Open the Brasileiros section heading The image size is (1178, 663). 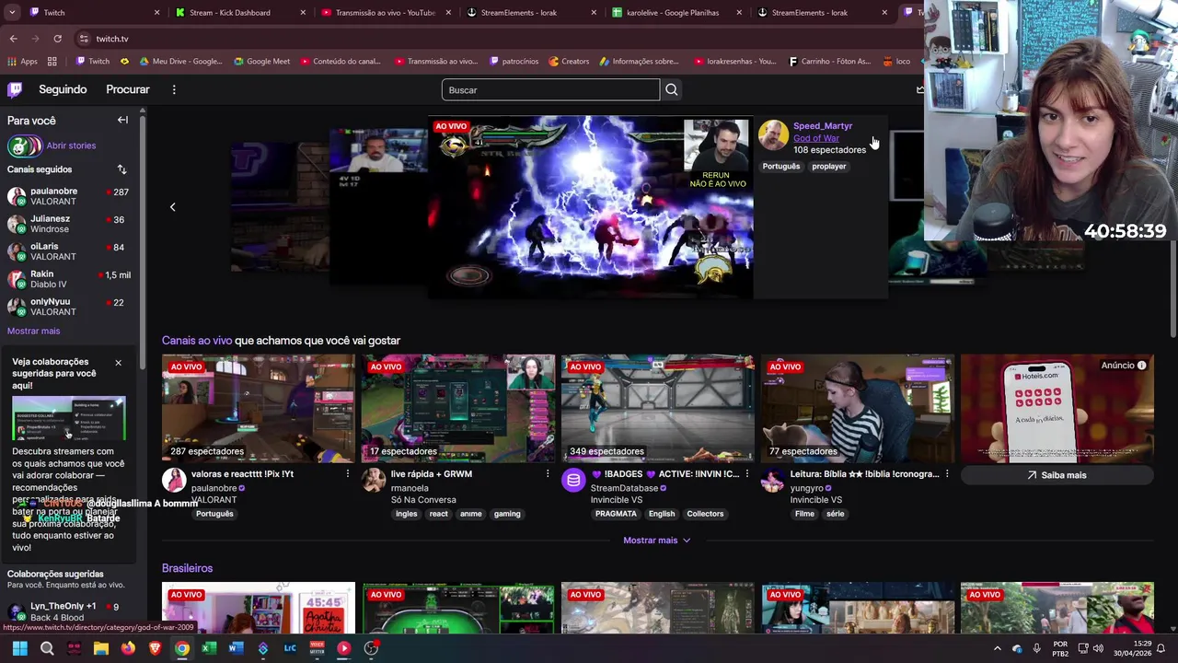187,568
